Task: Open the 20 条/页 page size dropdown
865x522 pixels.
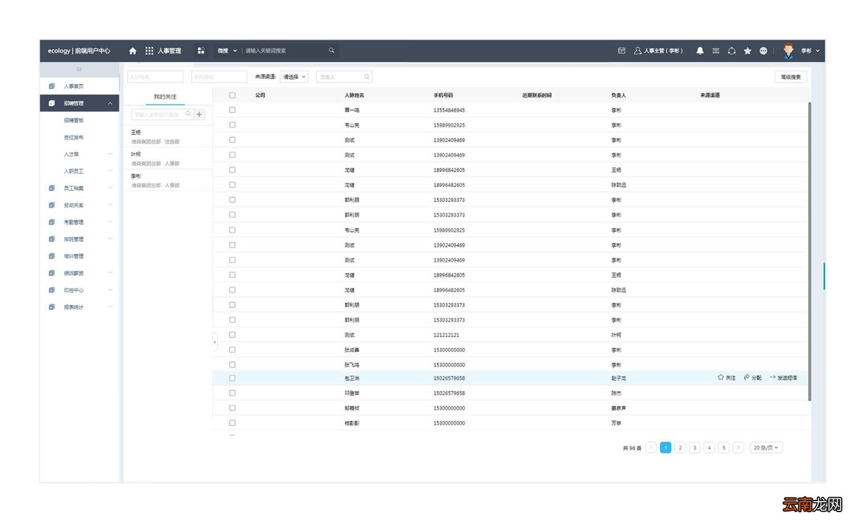Action: (x=766, y=448)
